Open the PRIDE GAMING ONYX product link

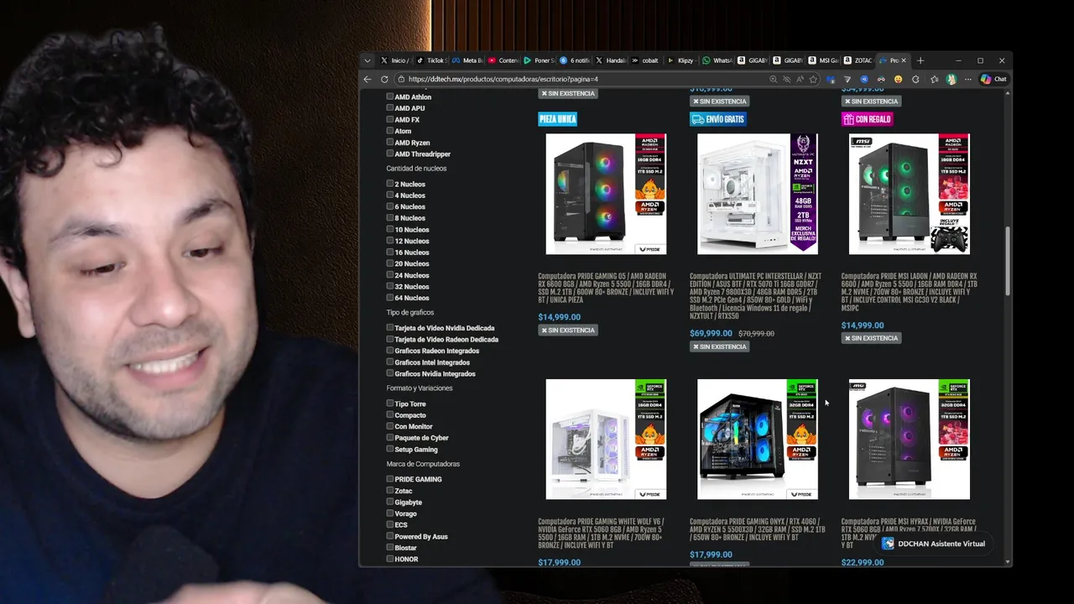pyautogui.click(x=757, y=529)
